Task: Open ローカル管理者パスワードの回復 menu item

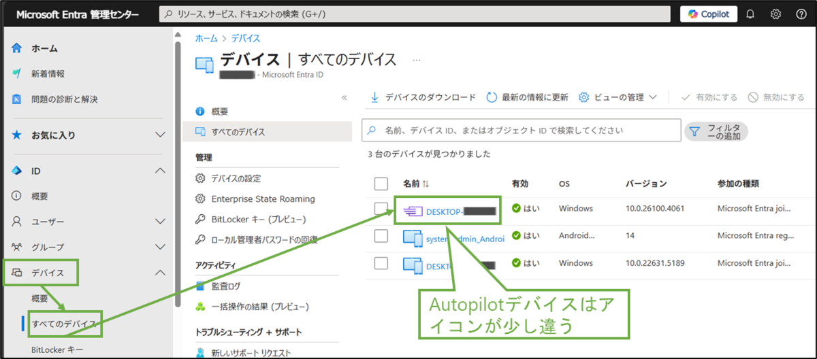Action: click(264, 239)
